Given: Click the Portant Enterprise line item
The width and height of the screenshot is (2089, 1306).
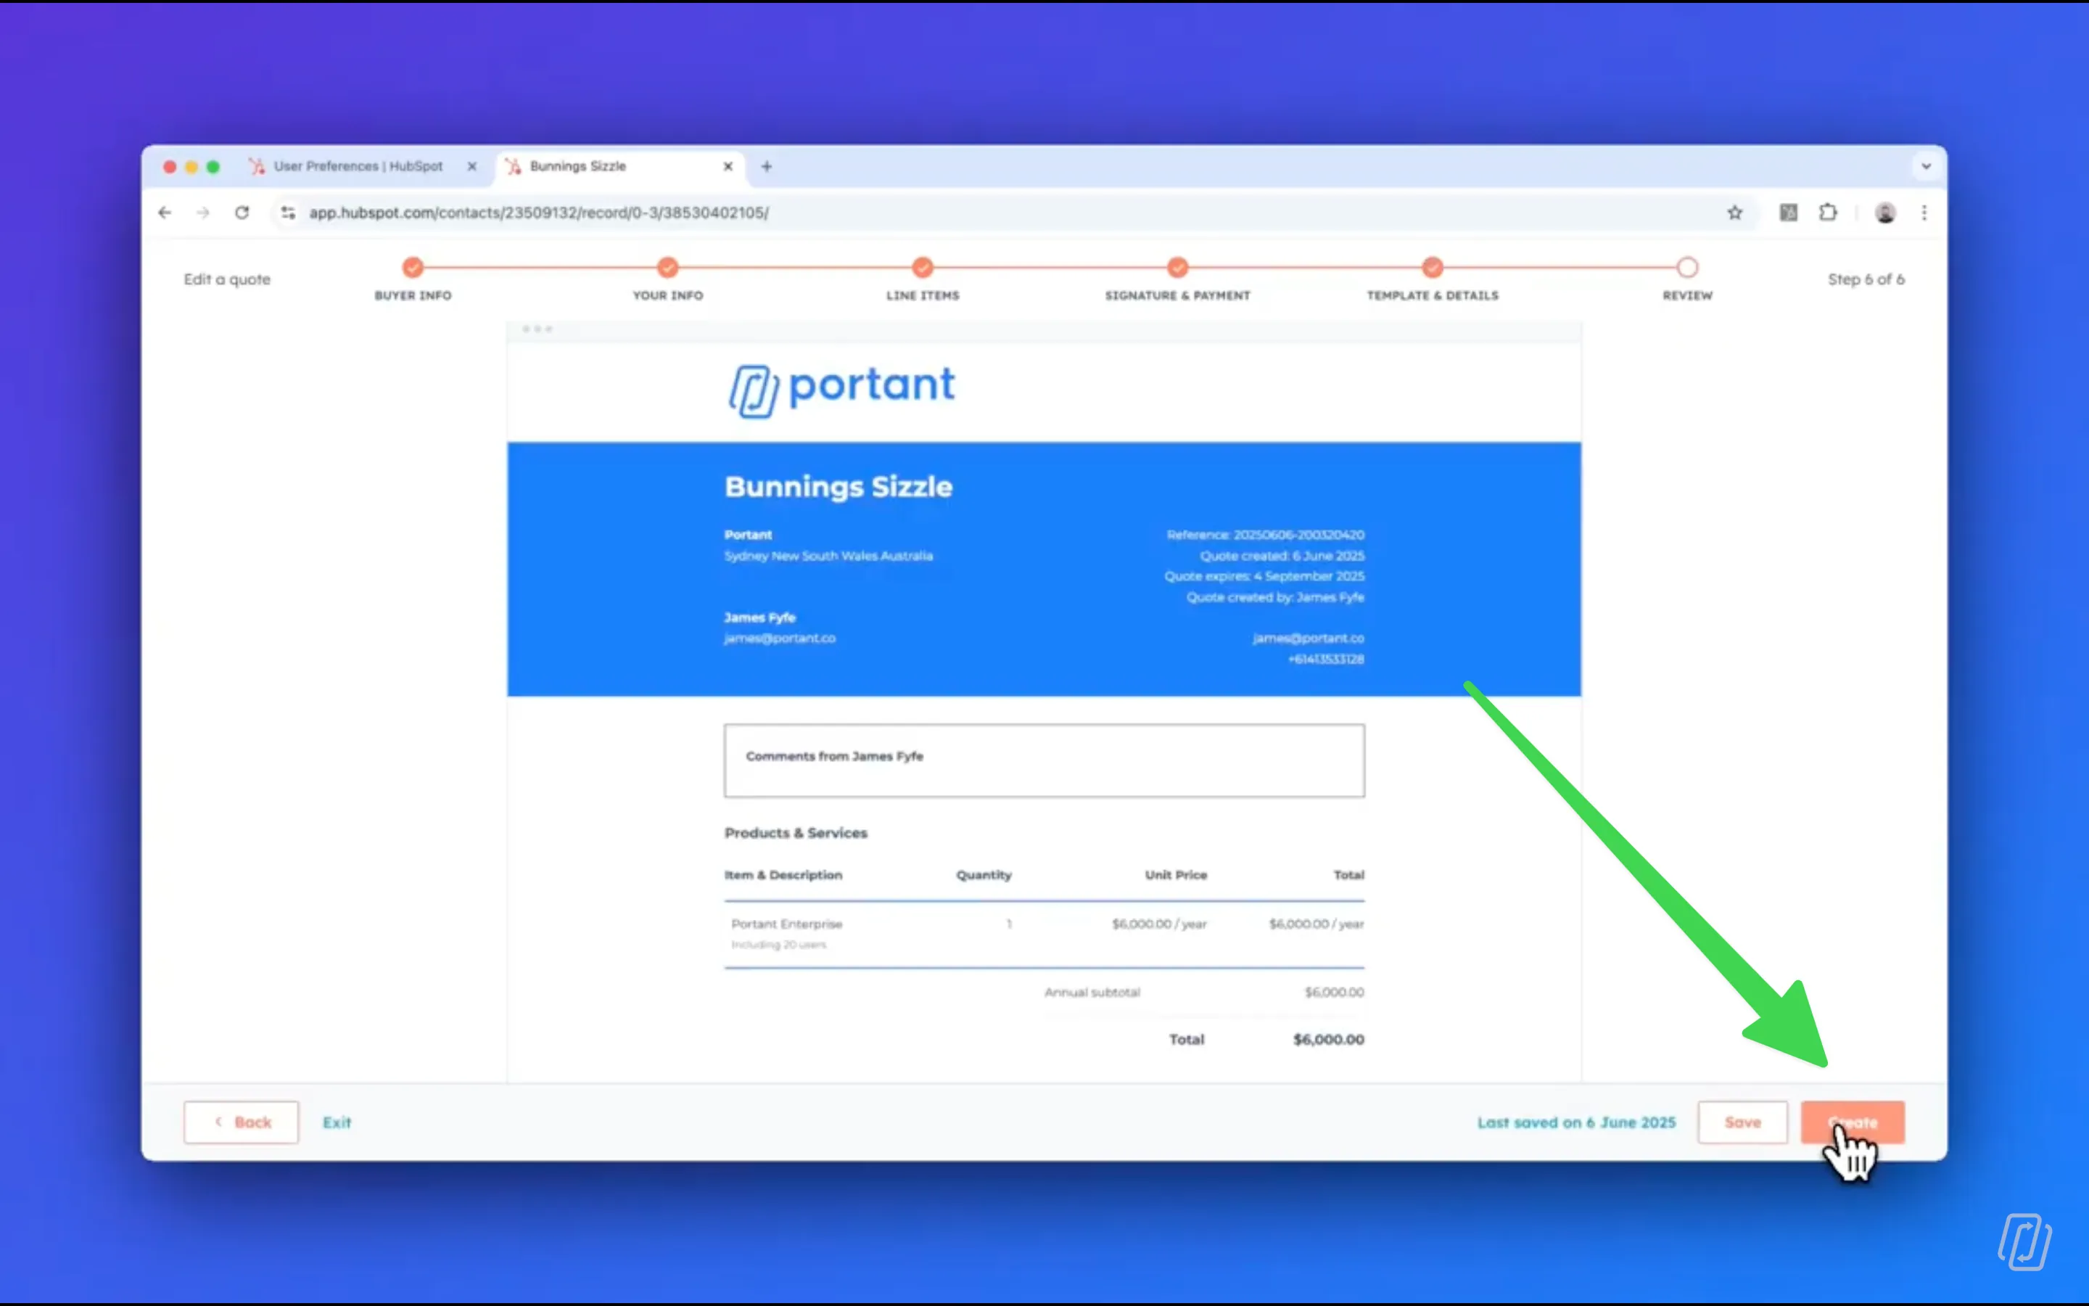Looking at the screenshot, I should pyautogui.click(x=786, y=924).
